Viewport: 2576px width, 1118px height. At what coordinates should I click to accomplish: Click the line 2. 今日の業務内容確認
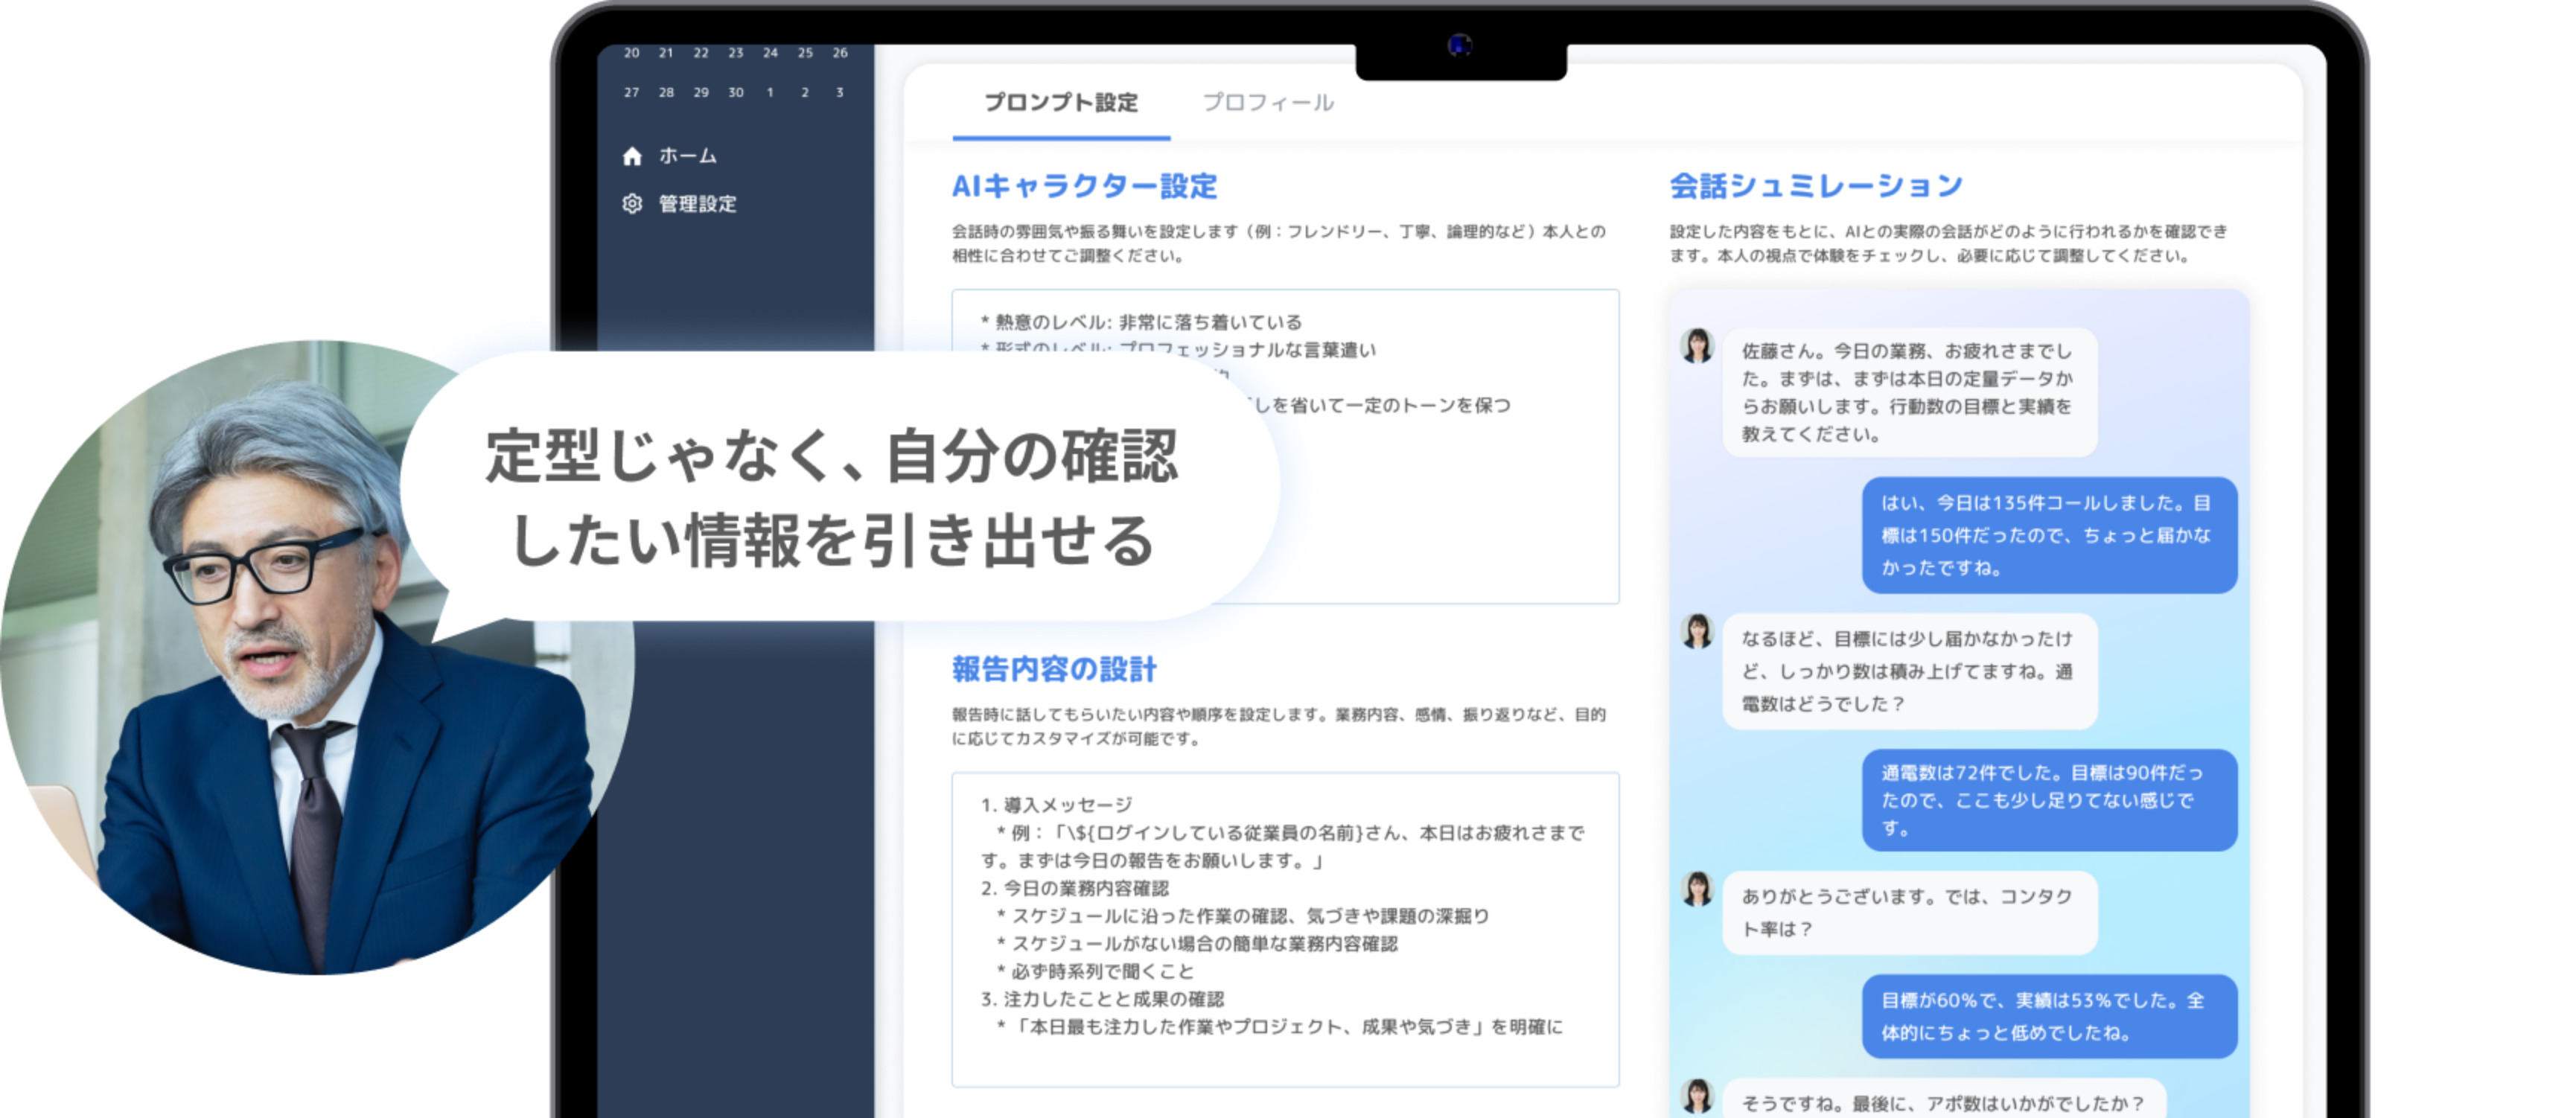click(1074, 888)
